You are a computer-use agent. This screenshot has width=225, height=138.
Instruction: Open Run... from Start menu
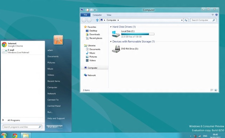pyautogui.click(x=50, y=112)
